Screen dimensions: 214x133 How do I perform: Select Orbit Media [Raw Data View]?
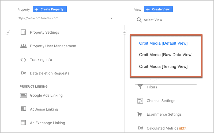tap(166, 55)
